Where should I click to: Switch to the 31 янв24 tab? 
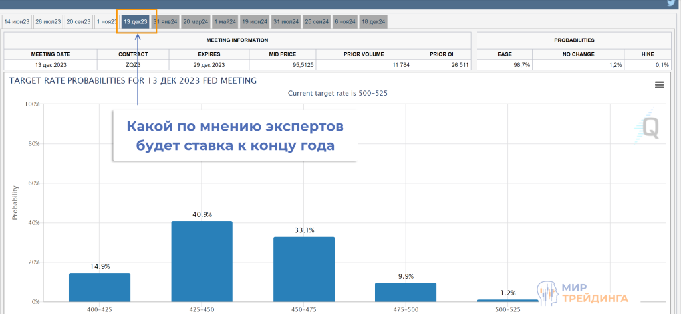coord(165,22)
